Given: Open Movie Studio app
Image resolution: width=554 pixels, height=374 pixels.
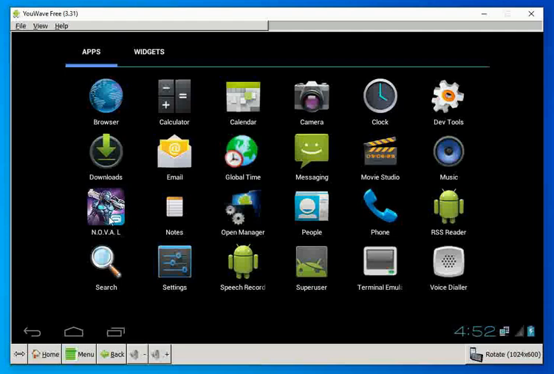Looking at the screenshot, I should [x=380, y=152].
